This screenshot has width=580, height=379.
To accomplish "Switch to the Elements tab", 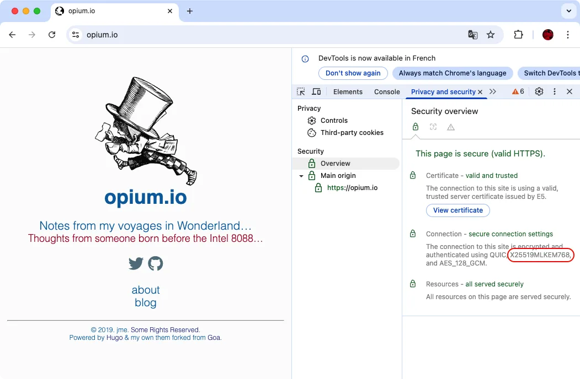I will [348, 92].
